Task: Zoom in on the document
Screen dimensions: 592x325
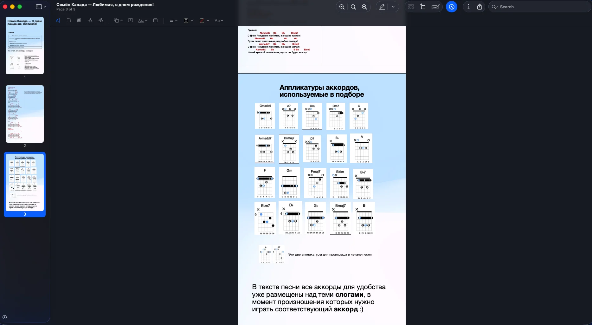Action: (365, 7)
